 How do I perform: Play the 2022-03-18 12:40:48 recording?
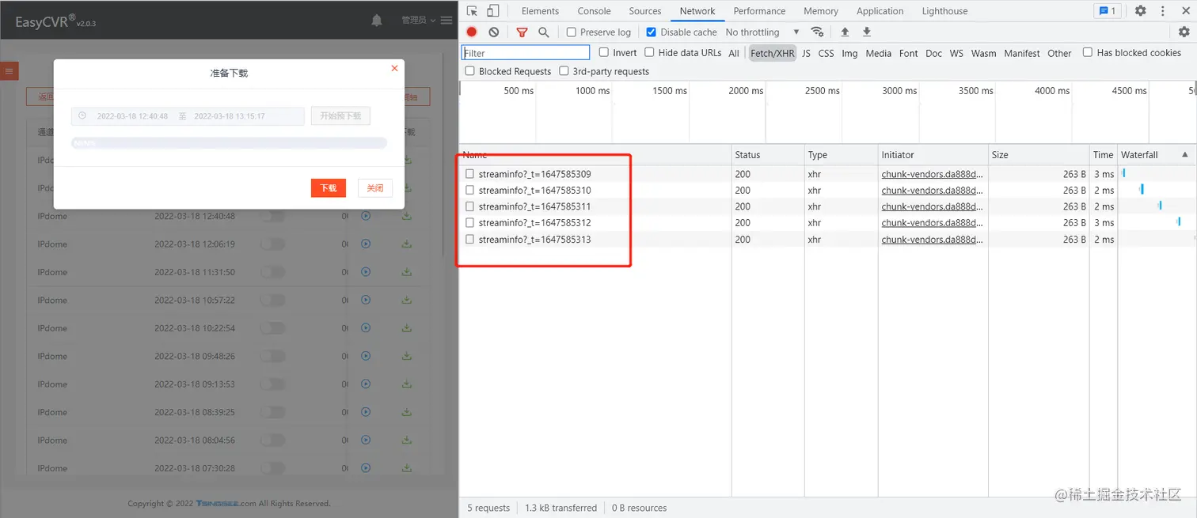(x=366, y=215)
